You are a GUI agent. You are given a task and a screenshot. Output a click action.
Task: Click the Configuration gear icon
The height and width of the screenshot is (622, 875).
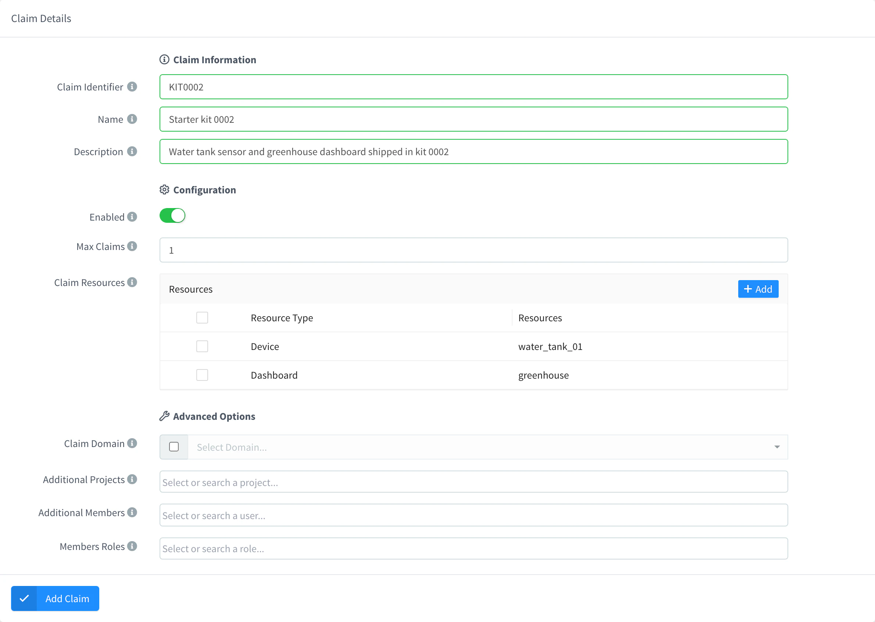pyautogui.click(x=164, y=190)
